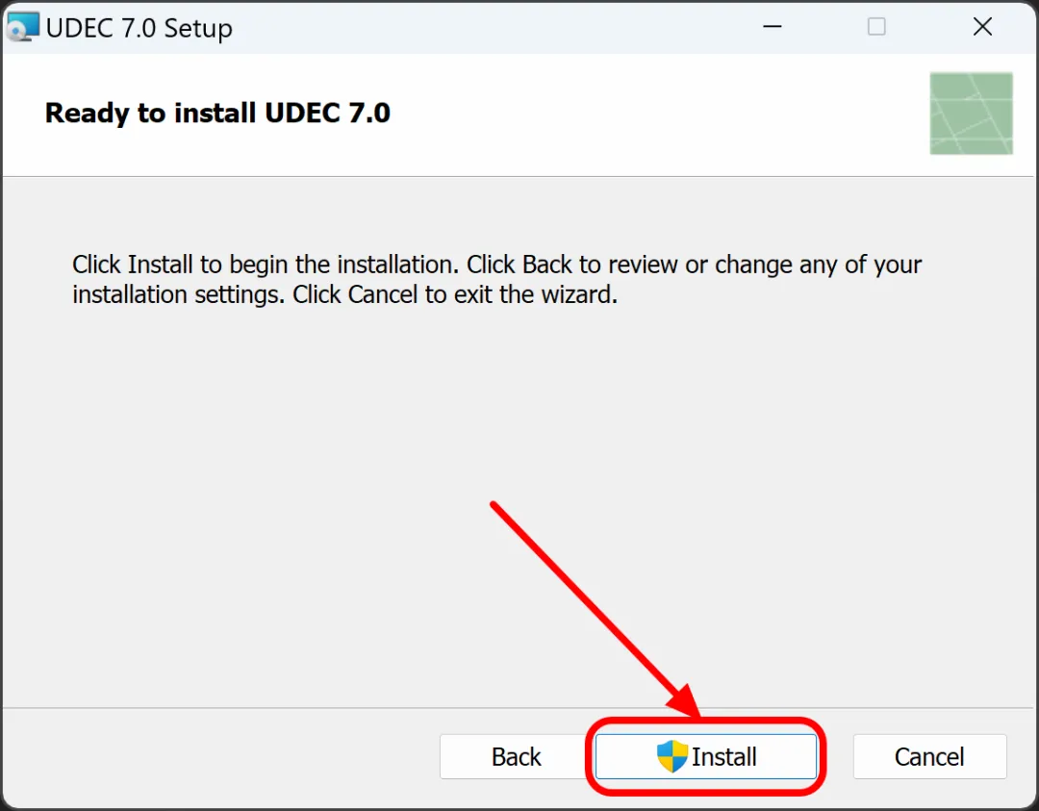This screenshot has height=811, width=1039.
Task: Click the "UDEC 7.0 Setup" title bar text
Action: (x=139, y=28)
